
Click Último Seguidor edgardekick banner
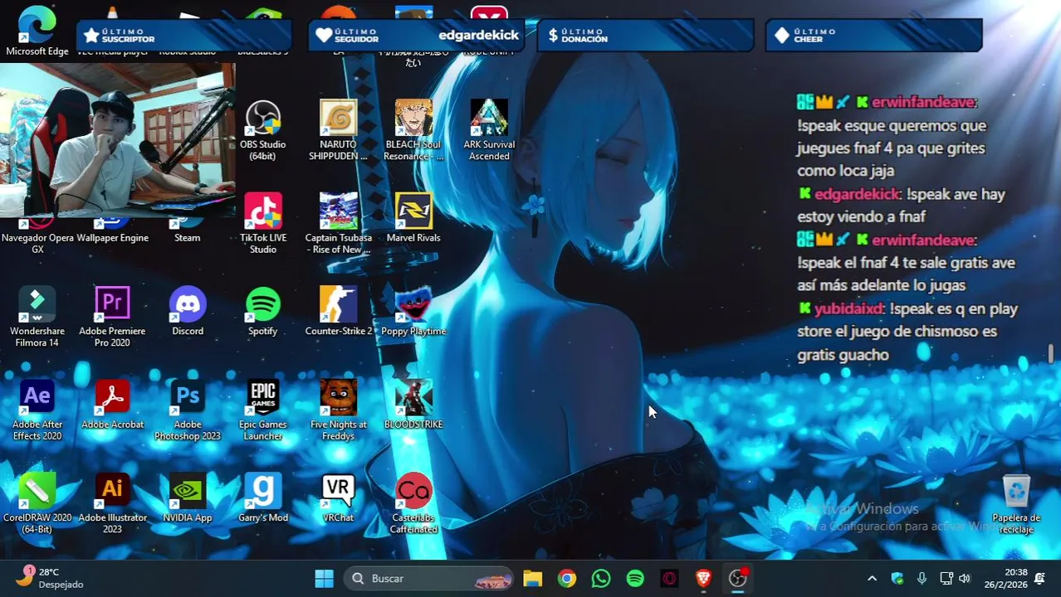point(417,35)
